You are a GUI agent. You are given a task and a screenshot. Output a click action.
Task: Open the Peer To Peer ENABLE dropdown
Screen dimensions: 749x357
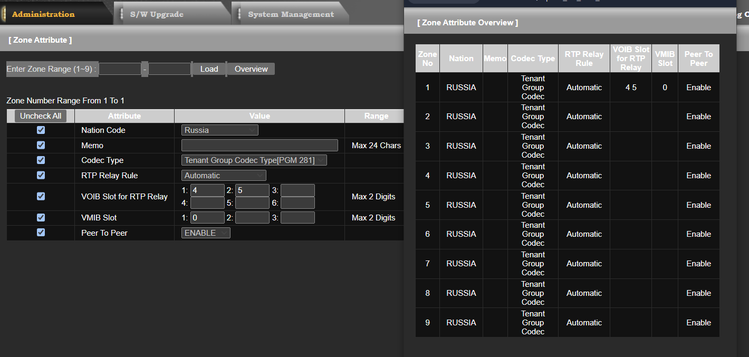[x=206, y=233]
